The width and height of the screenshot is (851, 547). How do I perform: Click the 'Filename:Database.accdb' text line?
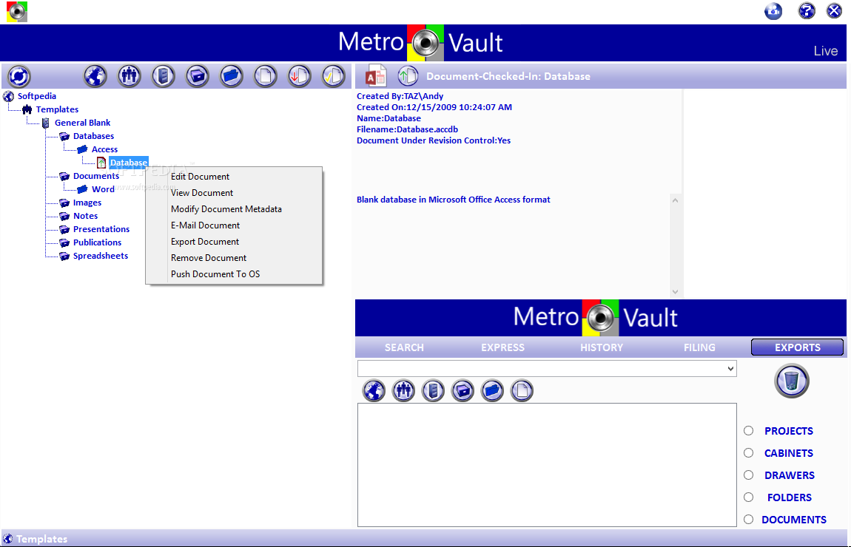point(407,129)
